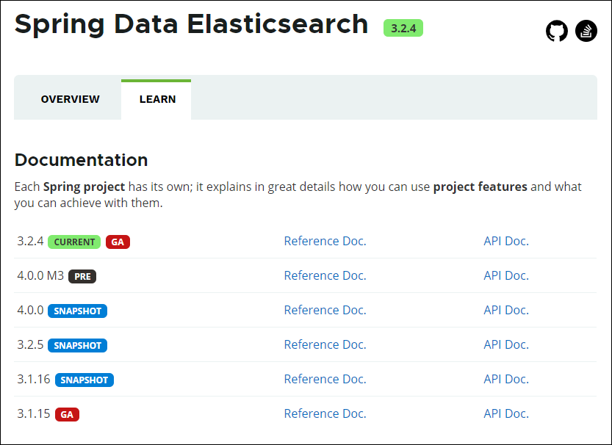Open API Doc. for 3.2.5 snapshot
Viewport: 612px width, 445px height.
click(x=506, y=344)
